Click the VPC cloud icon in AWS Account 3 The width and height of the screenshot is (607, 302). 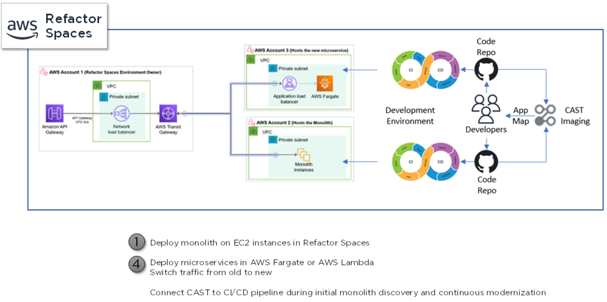[251, 59]
